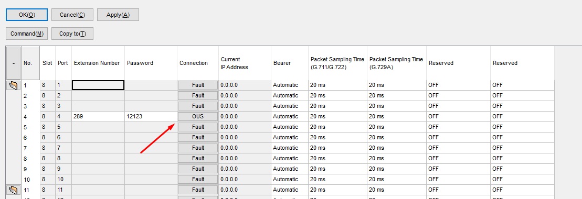
Task: Click the folder icon beside row 11
Action: point(13,190)
